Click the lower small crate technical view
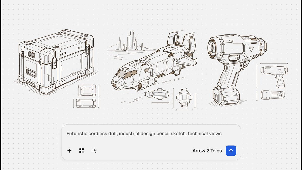The image size is (302, 170). (86, 103)
